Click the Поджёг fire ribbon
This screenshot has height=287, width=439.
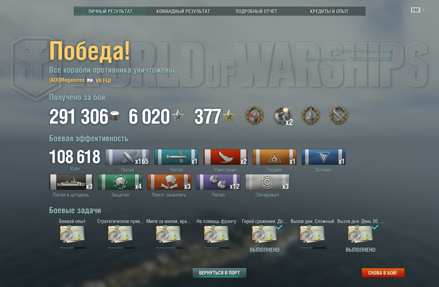pos(274,157)
